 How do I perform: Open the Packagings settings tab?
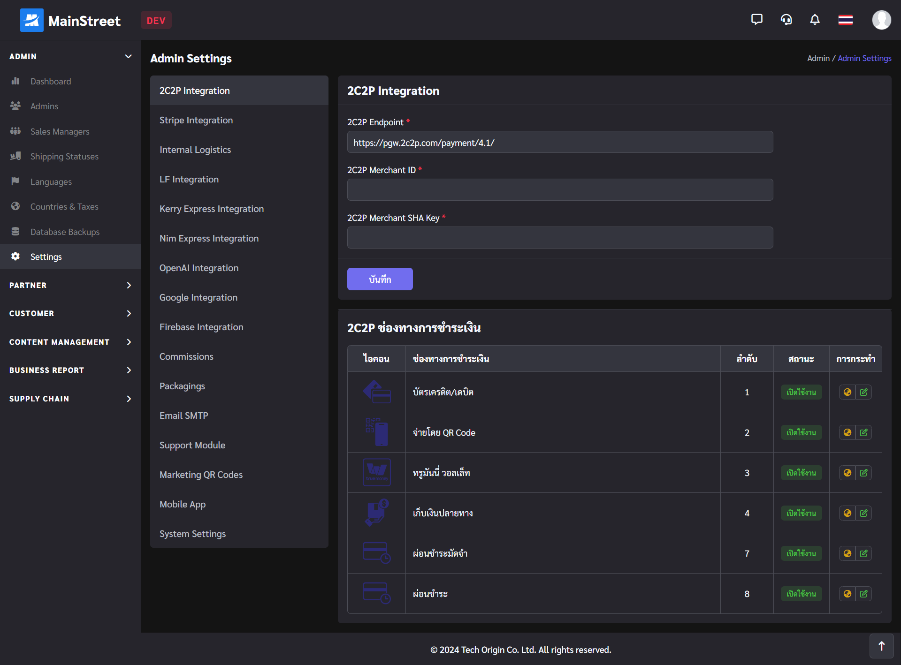coord(239,386)
